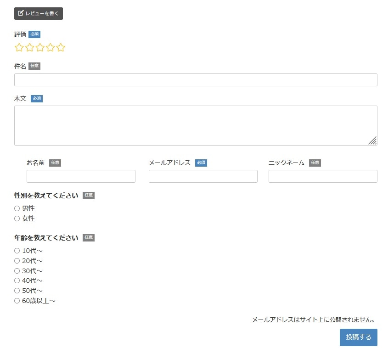Choose the 40代～ age option
Screen dimensions: 388x348
tap(17, 281)
